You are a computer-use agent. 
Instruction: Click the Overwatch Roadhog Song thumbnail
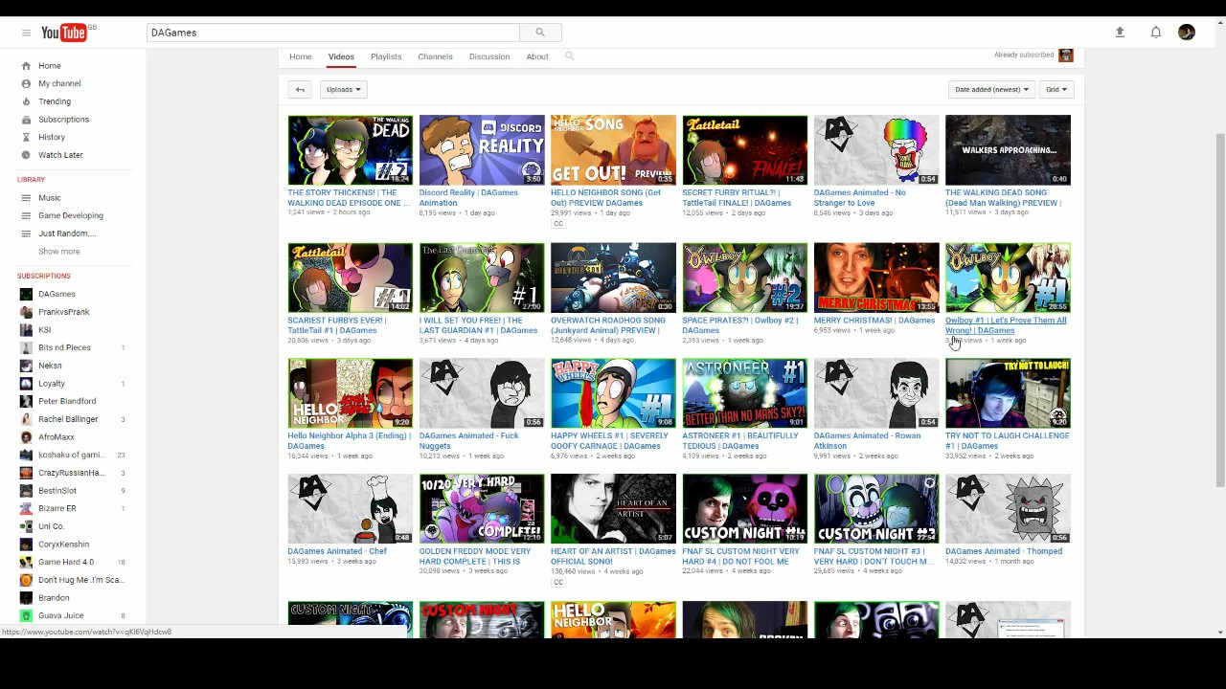613,278
